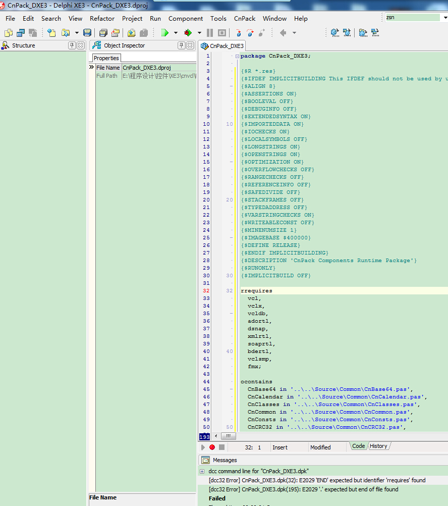Screen dimensions: 448x506
Task: Click the back navigation arrow icon
Action: point(283,33)
